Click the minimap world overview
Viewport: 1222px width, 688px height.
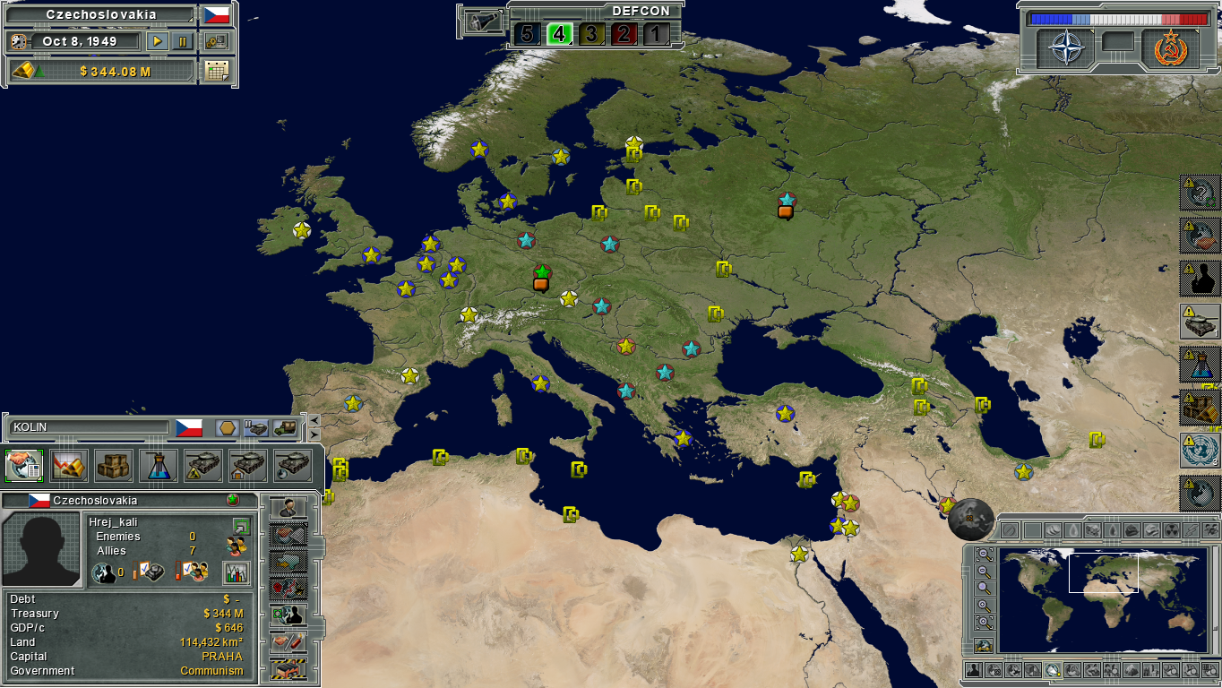[x=1103, y=601]
